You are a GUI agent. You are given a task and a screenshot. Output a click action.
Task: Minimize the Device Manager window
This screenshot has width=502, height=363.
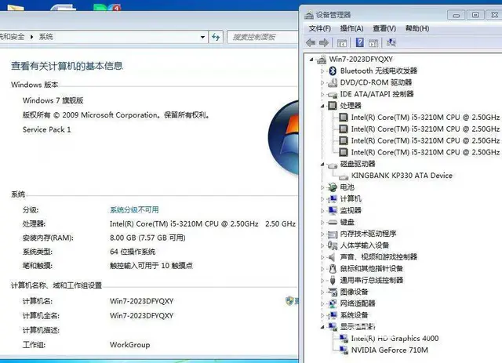pos(457,15)
